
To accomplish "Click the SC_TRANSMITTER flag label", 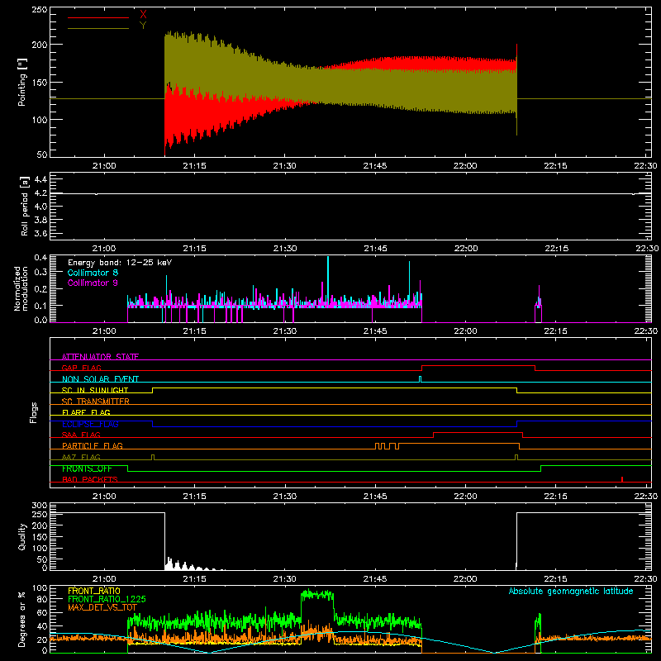I will (95, 402).
